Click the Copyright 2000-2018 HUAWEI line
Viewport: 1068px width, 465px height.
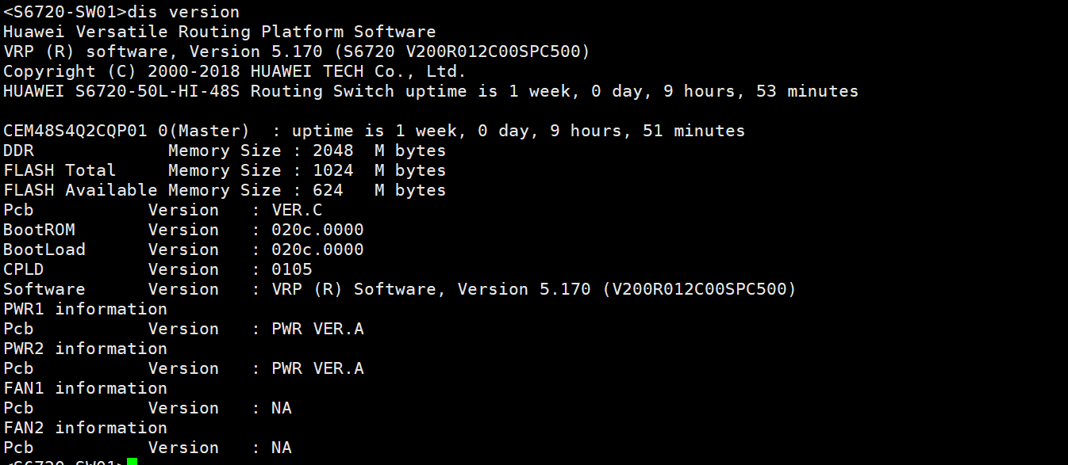tap(234, 71)
